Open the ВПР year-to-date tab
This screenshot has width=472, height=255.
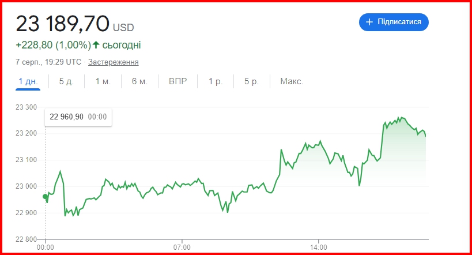tap(178, 81)
